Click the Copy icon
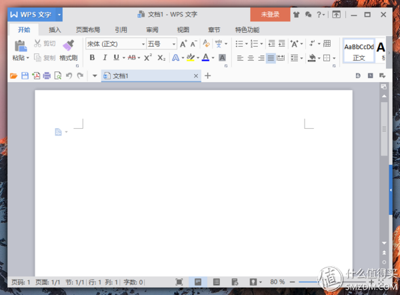Viewport: 400px width, 295px height. [x=37, y=57]
